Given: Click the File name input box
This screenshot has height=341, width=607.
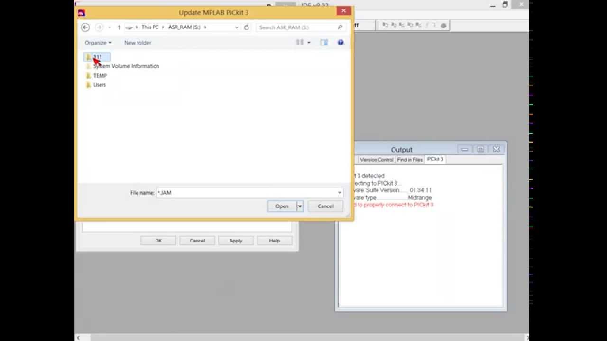Looking at the screenshot, I should pyautogui.click(x=246, y=193).
